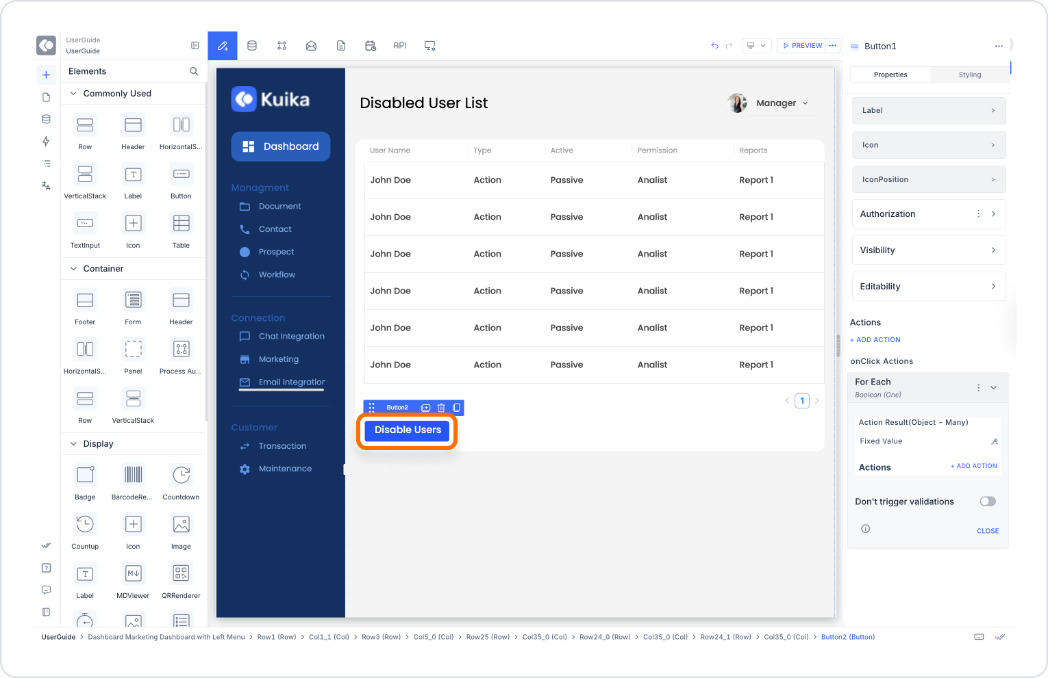Delete Button2 with trash icon
The height and width of the screenshot is (678, 1048).
coord(441,408)
